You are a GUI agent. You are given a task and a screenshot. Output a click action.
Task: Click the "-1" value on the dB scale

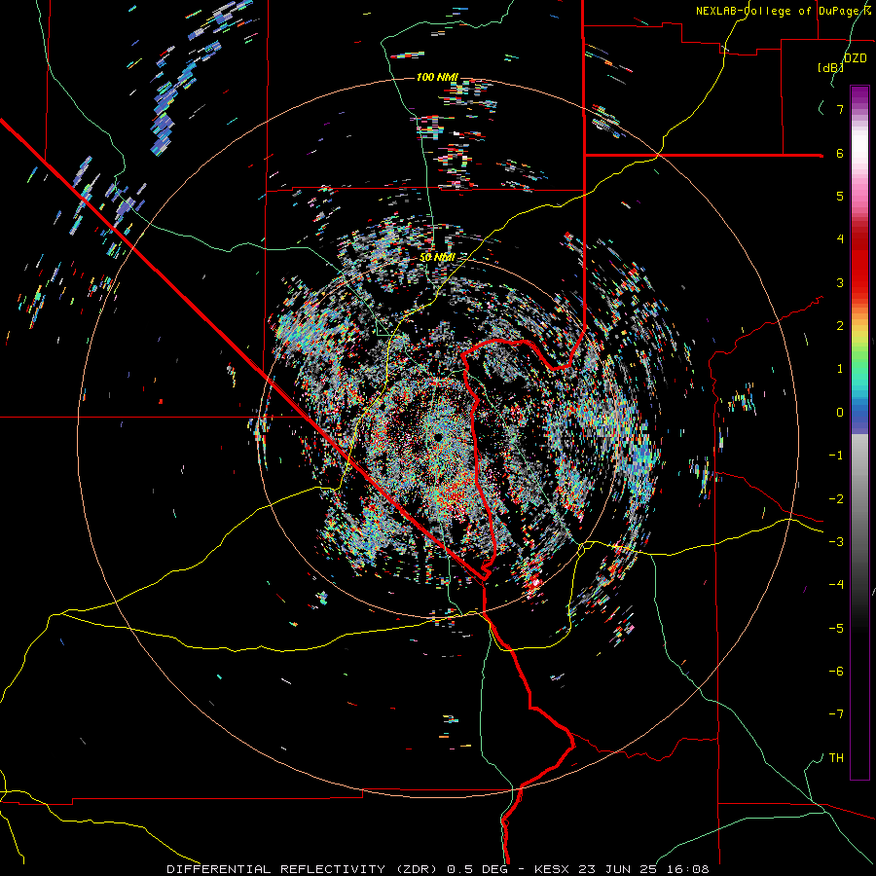point(836,456)
